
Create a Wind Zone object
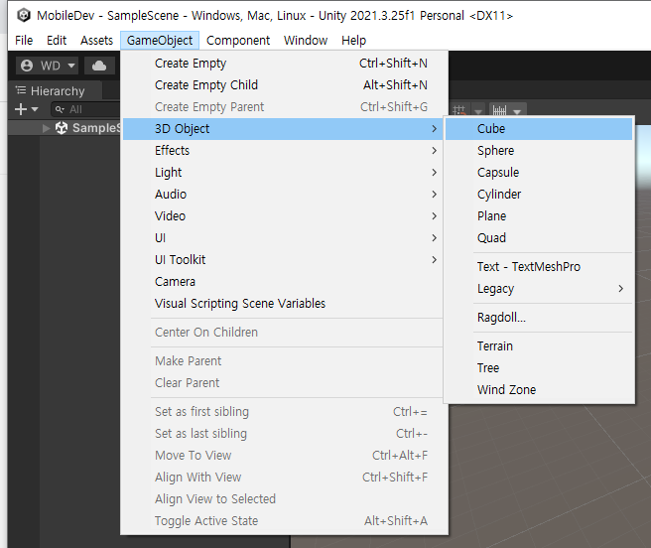[x=539, y=390]
